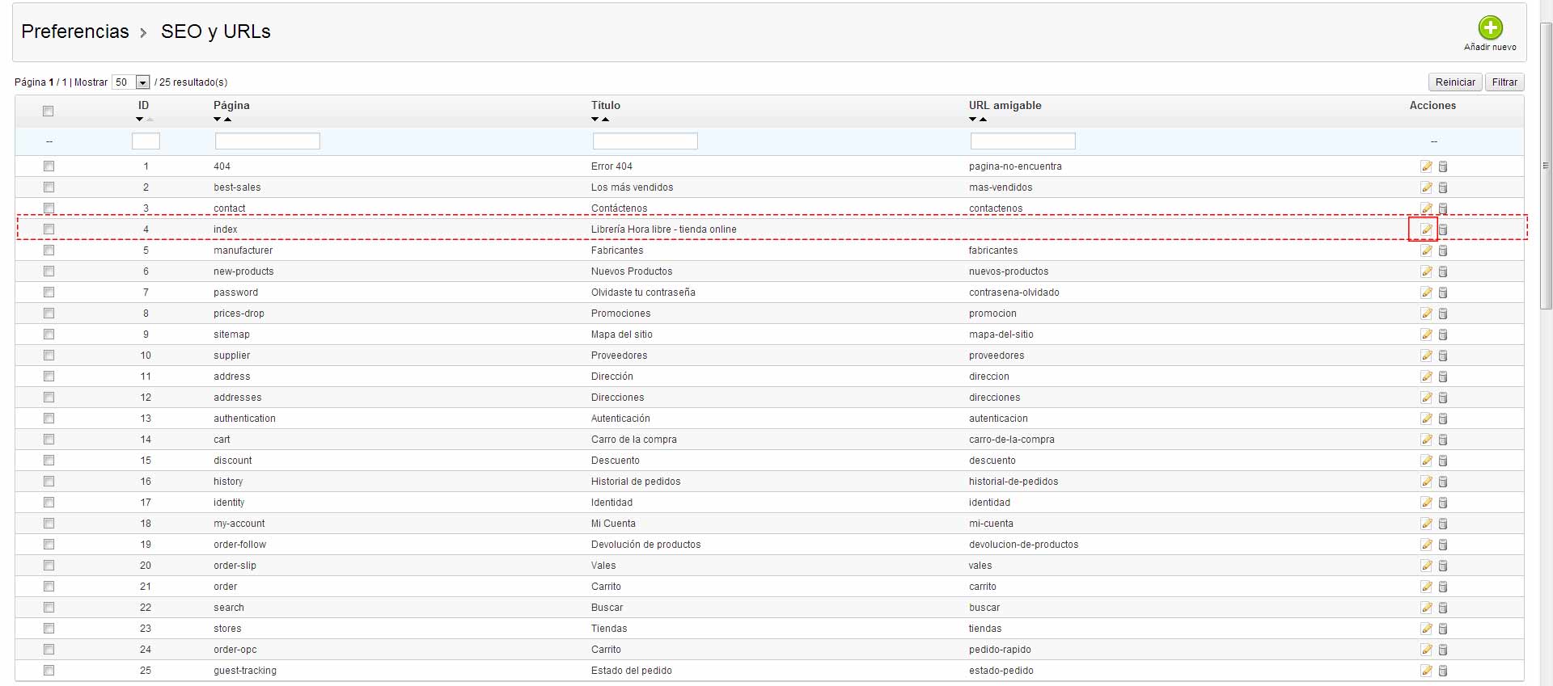The image size is (1553, 686).
Task: Edit the prices-drop row
Action: pyautogui.click(x=1426, y=314)
